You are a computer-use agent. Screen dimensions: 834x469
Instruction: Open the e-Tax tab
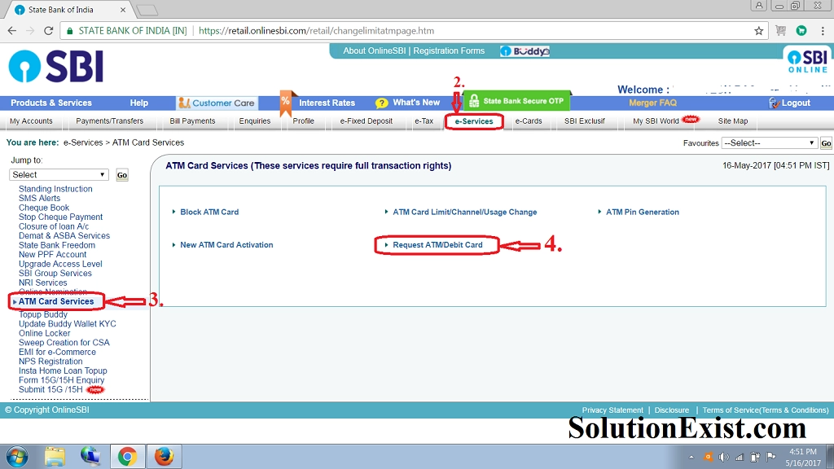coord(424,121)
